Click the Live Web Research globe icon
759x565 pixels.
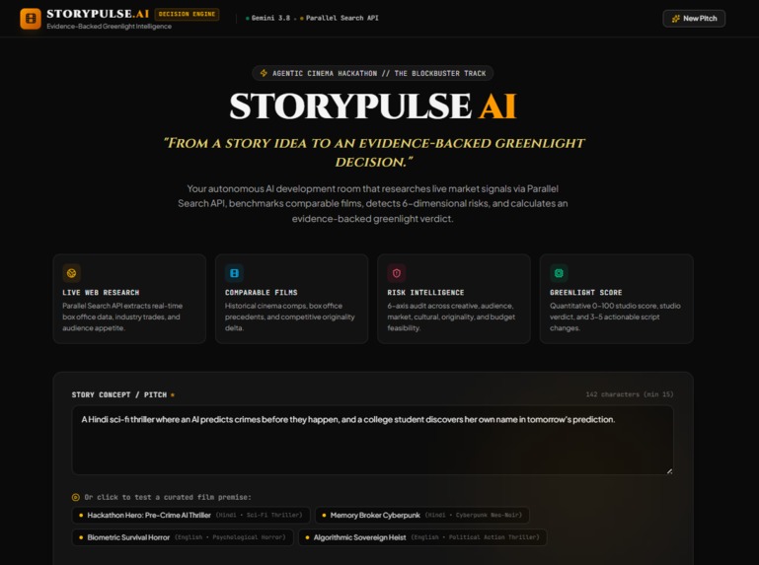72,273
